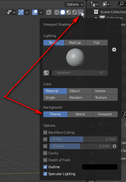This screenshot has width=126, height=182.
Task: Set color mode to Material
Action: (x=55, y=91)
